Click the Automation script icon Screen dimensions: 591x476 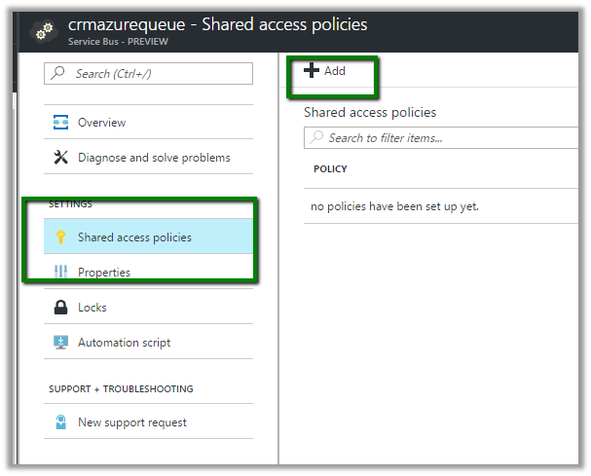pos(60,343)
